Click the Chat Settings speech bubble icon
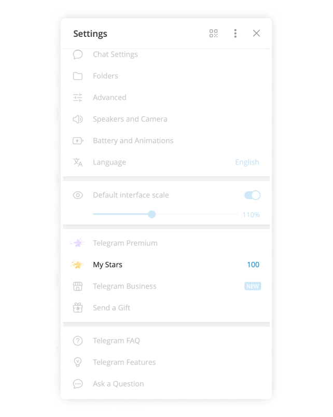Image resolution: width=333 pixels, height=417 pixels. (x=78, y=54)
